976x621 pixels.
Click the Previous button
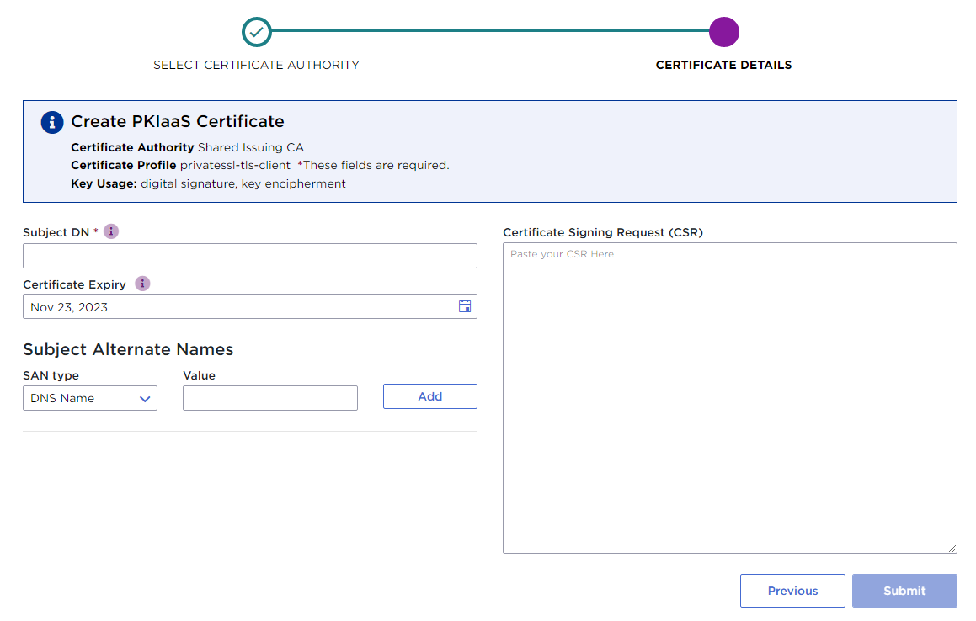coord(792,591)
